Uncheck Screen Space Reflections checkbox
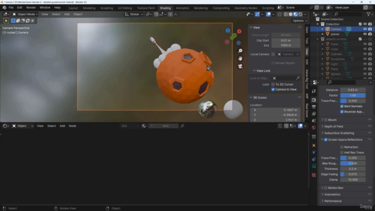375x211 pixels. [326, 139]
